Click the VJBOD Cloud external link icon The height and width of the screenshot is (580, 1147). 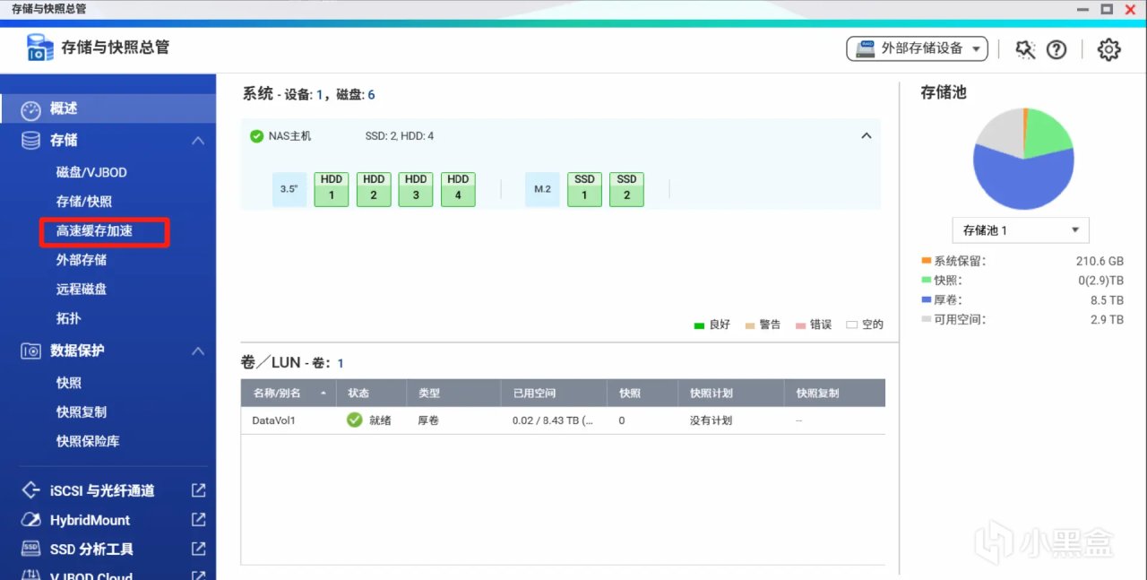[x=199, y=576]
